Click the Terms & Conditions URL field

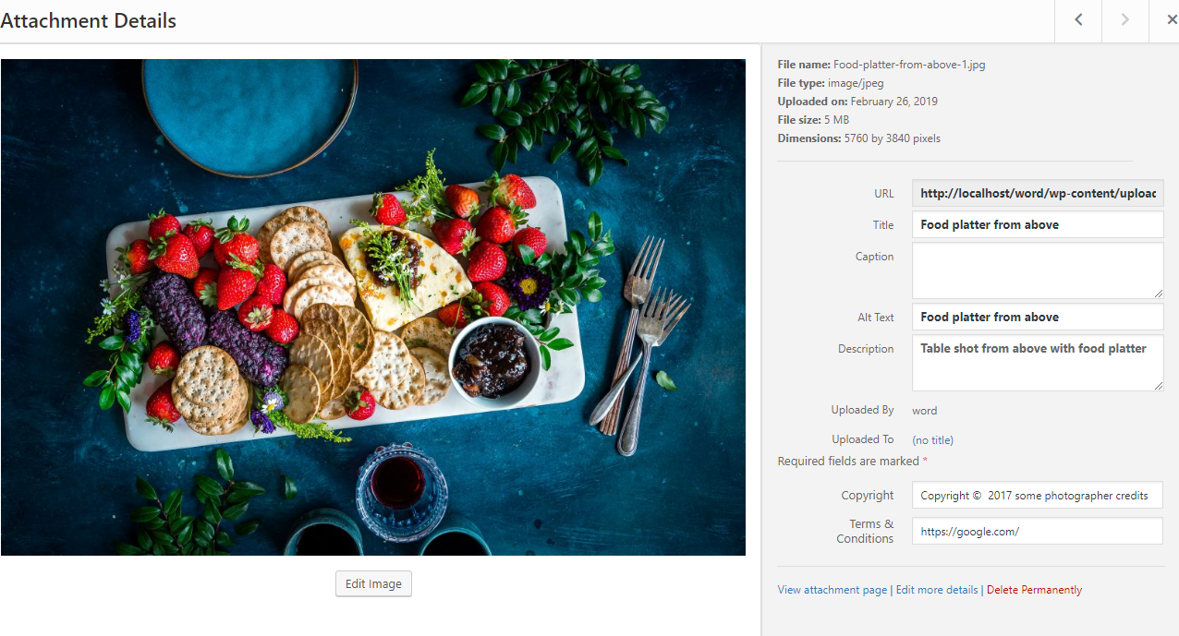(1038, 531)
